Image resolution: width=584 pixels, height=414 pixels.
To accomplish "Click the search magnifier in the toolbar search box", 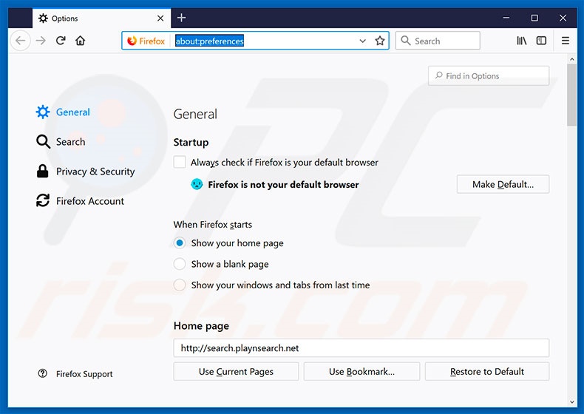I will pyautogui.click(x=406, y=41).
